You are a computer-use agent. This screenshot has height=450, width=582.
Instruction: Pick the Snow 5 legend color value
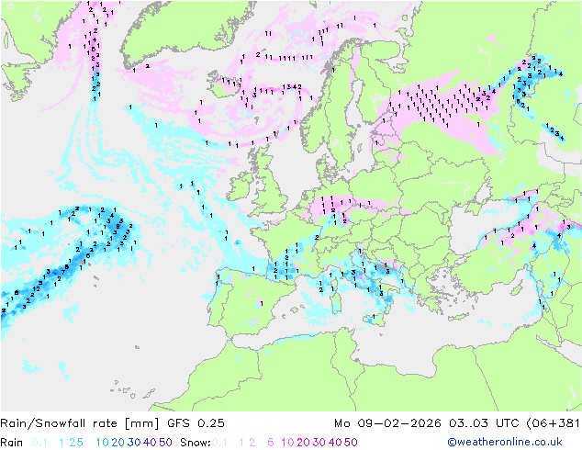point(271,443)
